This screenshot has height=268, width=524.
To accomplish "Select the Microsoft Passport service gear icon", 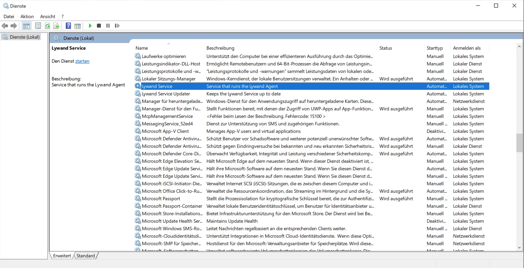I will 138,199.
